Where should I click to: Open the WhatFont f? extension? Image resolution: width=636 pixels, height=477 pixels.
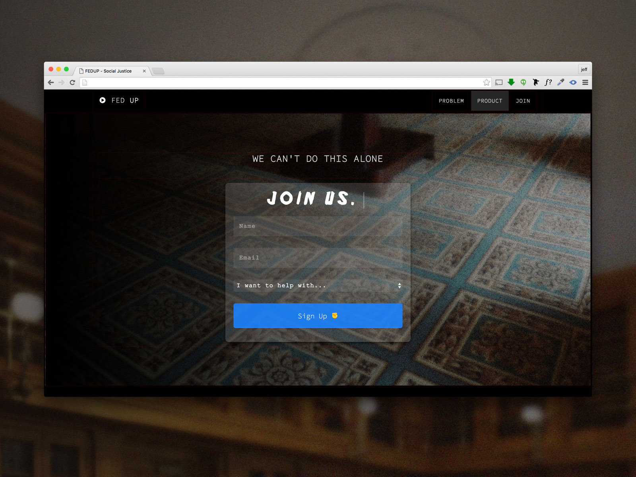point(548,82)
